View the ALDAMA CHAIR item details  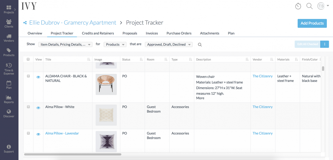(38, 77)
